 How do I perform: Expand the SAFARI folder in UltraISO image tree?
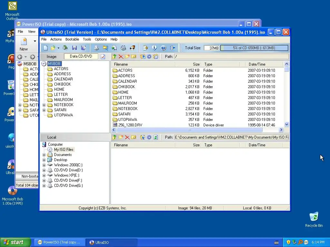click(x=44, y=110)
